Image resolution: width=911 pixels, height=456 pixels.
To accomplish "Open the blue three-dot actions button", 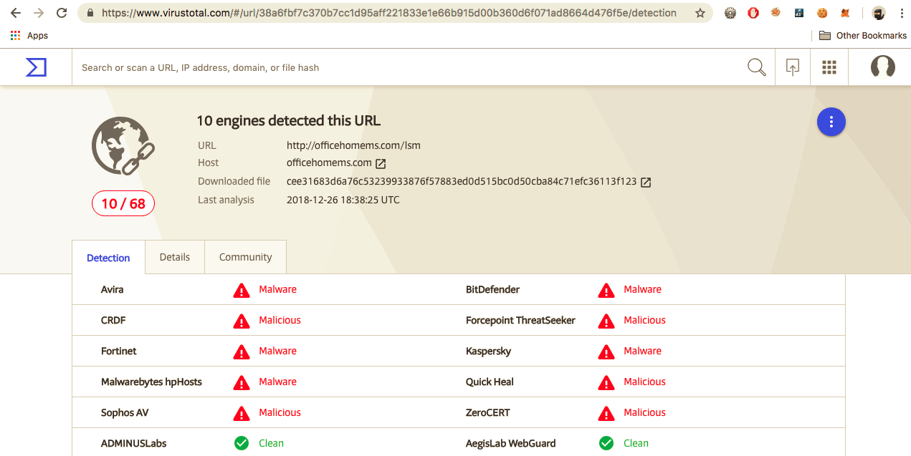I will coord(831,122).
